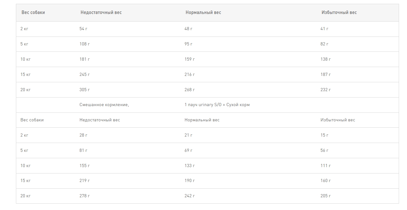This screenshot has width=407, height=210.
Task: Click the top bold 'Недостаточный вес' header
Action: (x=101, y=13)
